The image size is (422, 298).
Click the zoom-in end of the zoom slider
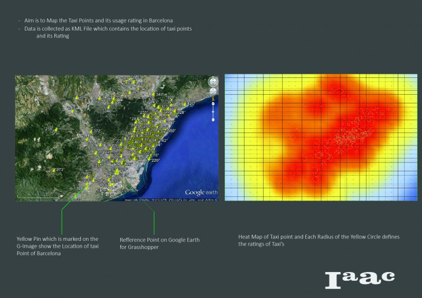213,104
